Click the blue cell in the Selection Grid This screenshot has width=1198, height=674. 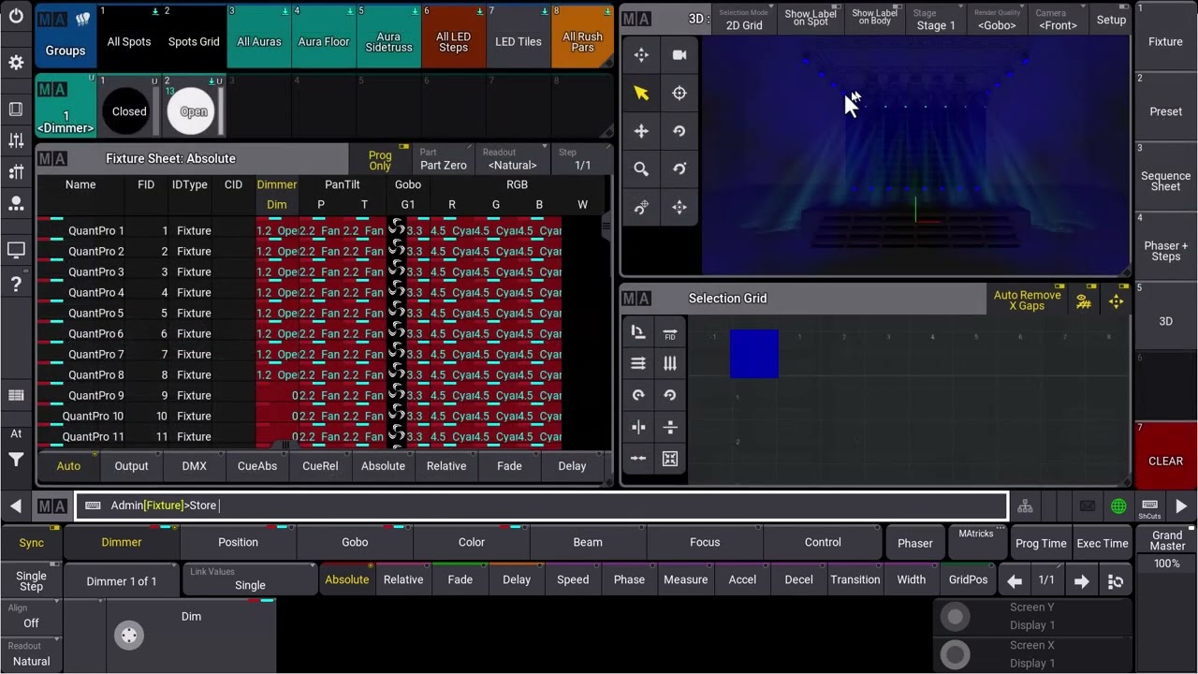pos(754,354)
